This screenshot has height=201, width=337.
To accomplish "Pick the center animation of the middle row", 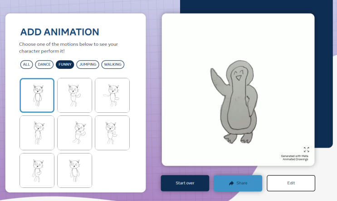I will [x=74, y=133].
